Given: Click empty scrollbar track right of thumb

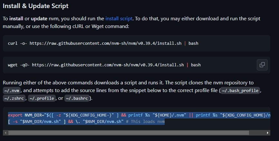Looking at the screenshot, I should [x=257, y=133].
